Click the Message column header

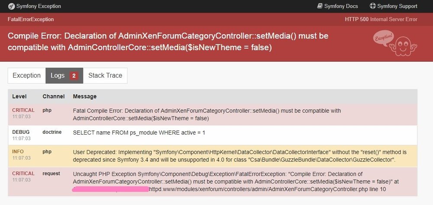(x=85, y=96)
